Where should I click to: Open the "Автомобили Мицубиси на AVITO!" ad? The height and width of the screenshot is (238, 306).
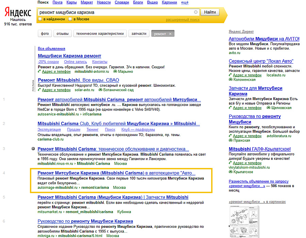click(264, 39)
